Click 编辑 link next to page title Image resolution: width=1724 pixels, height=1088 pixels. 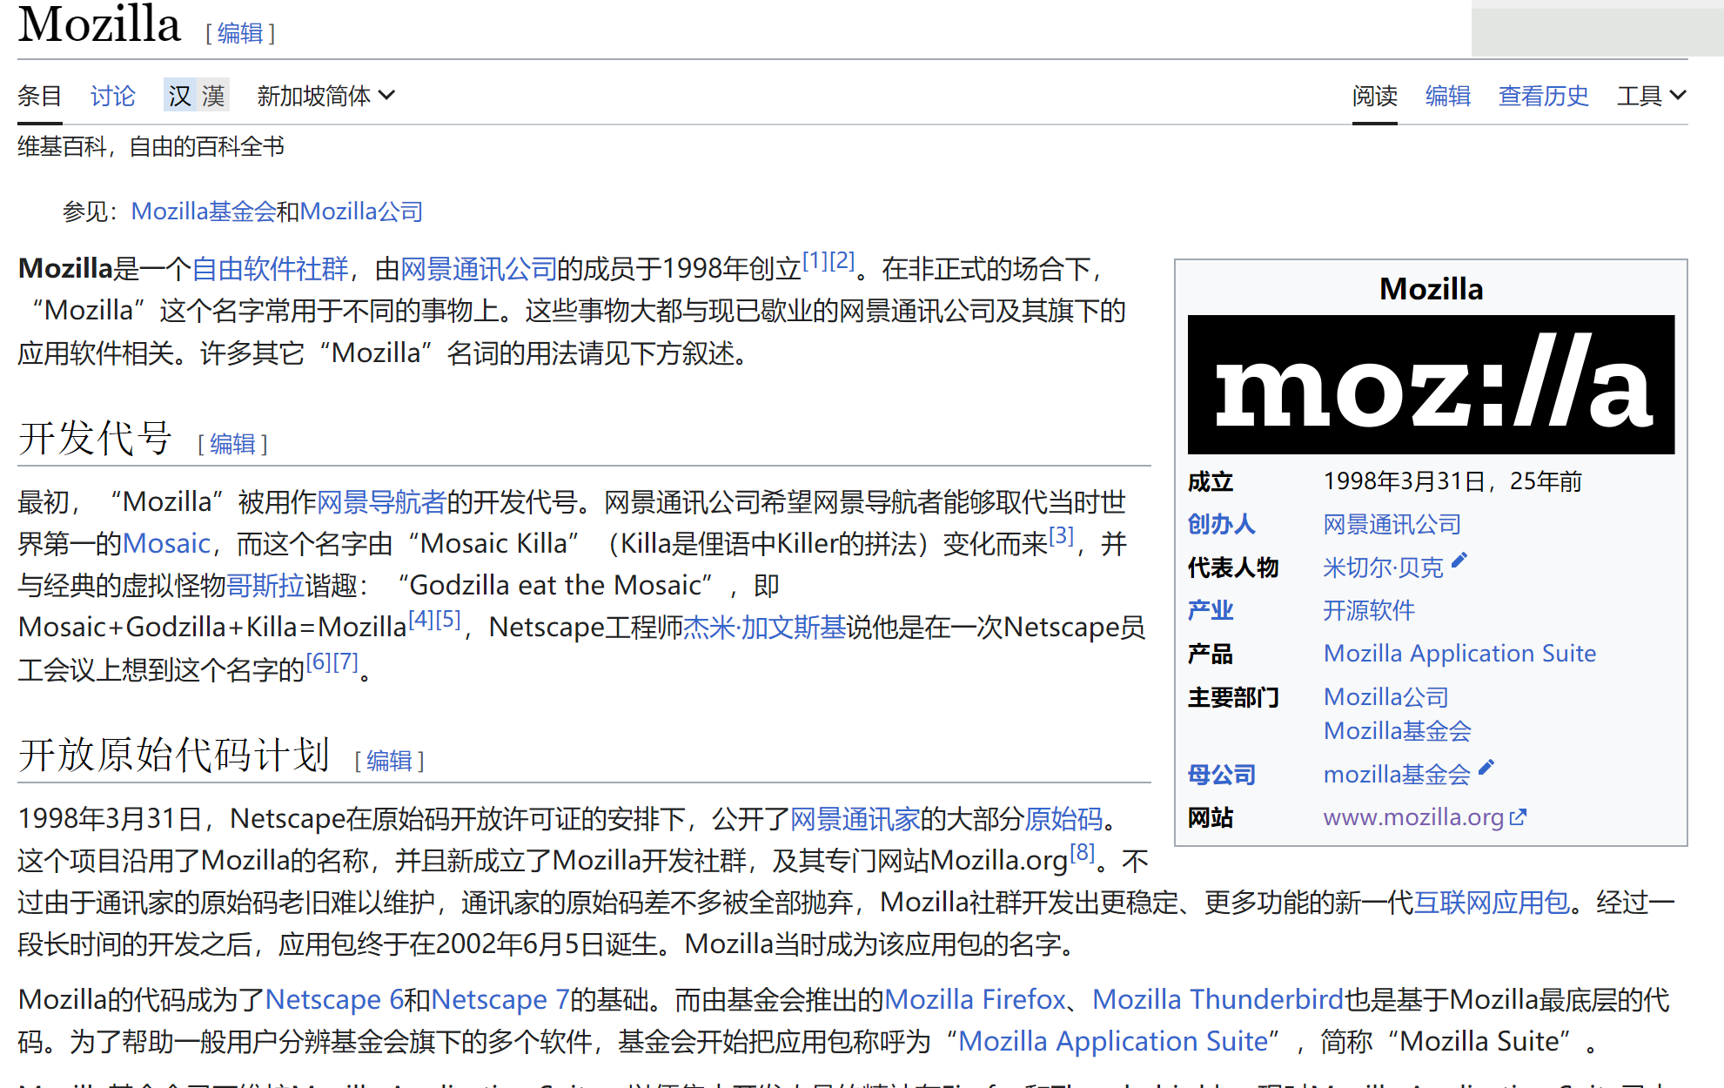tap(240, 33)
